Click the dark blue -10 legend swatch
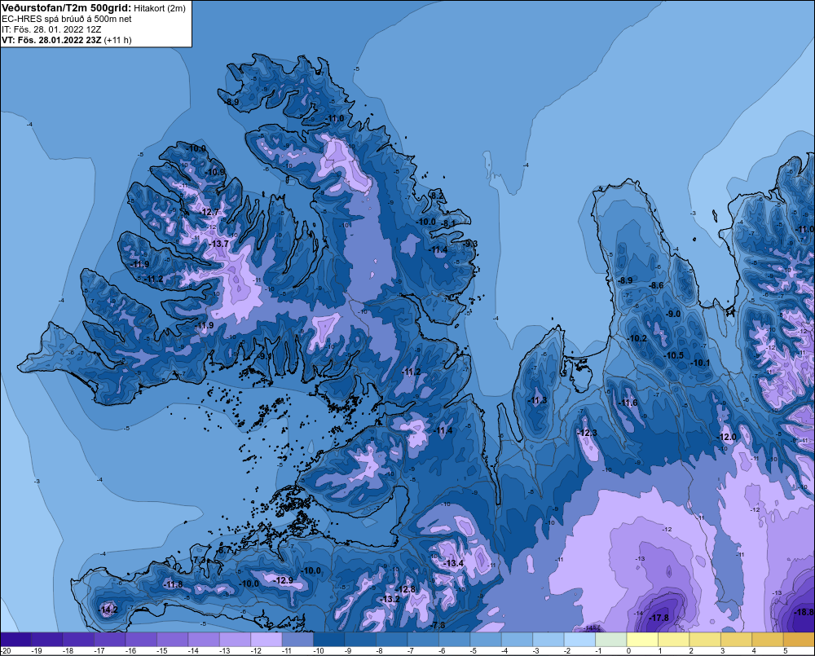Viewport: 815px width, 656px height. pos(329,640)
